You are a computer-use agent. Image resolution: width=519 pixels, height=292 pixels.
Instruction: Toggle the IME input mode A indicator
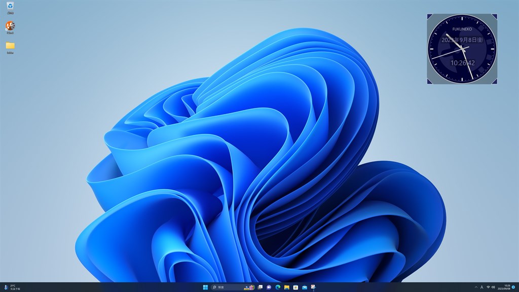(481, 287)
